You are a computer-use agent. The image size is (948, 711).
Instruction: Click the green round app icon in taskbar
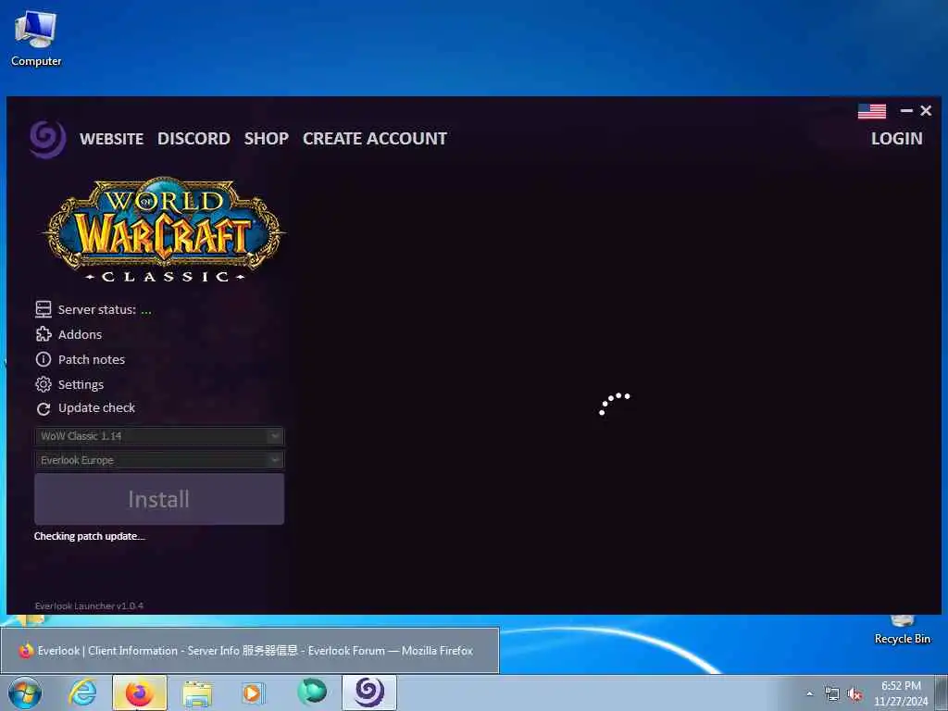point(312,692)
